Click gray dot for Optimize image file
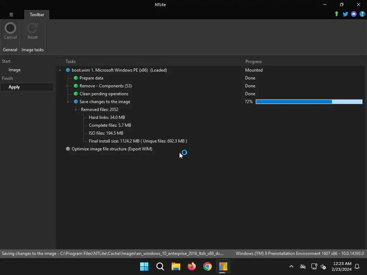 pyautogui.click(x=68, y=149)
